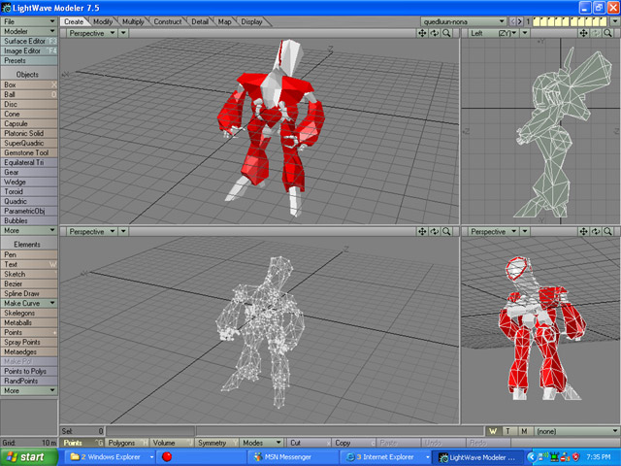Click the Copy button
Image resolution: width=621 pixels, height=466 pixels.
tap(353, 443)
